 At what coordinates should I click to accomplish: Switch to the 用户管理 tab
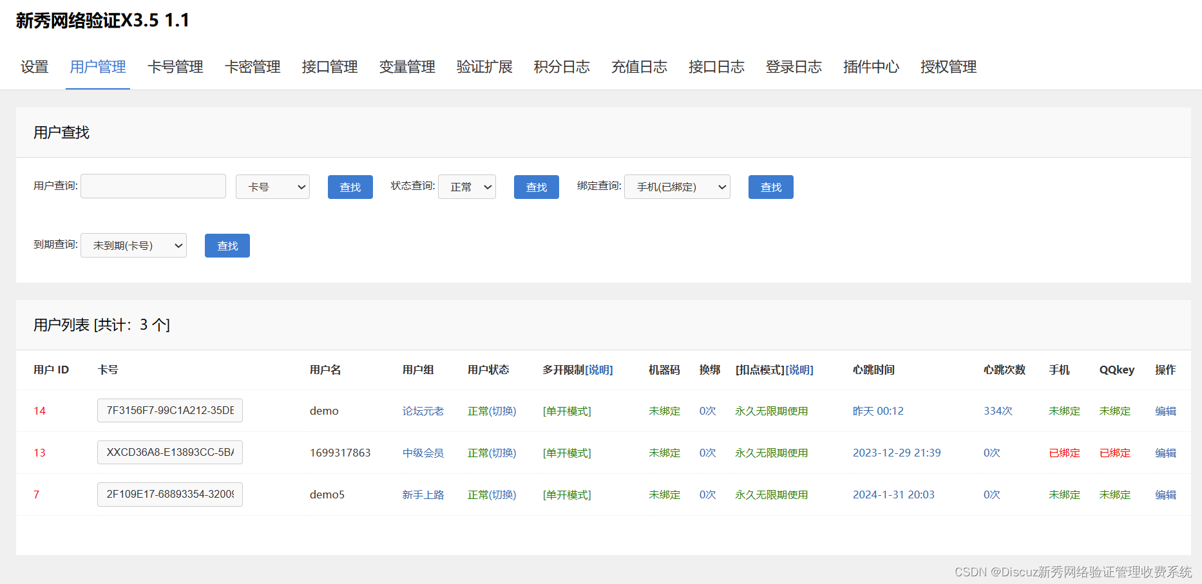pyautogui.click(x=98, y=67)
